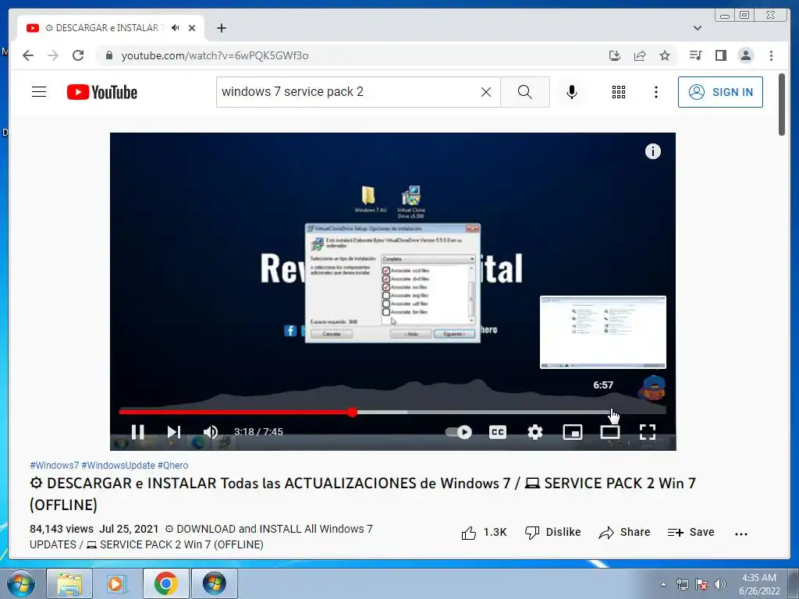Viewport: 799px width, 599px height.
Task: Open the #WindowsUpdate hashtag link
Action: coord(119,465)
